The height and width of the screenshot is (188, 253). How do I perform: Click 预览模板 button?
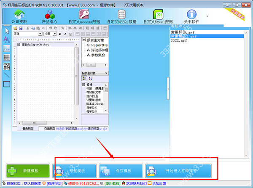click(75, 171)
